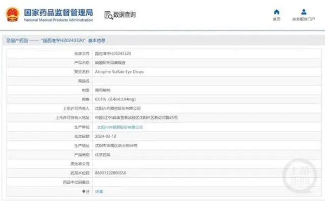This screenshot has width=325, height=201.
Task: Open the 国产药品 breadcrumb link
Action: click(x=19, y=41)
